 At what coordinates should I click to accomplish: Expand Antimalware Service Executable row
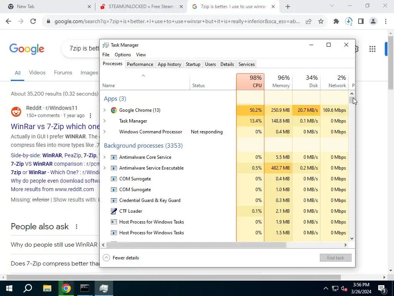point(105,168)
